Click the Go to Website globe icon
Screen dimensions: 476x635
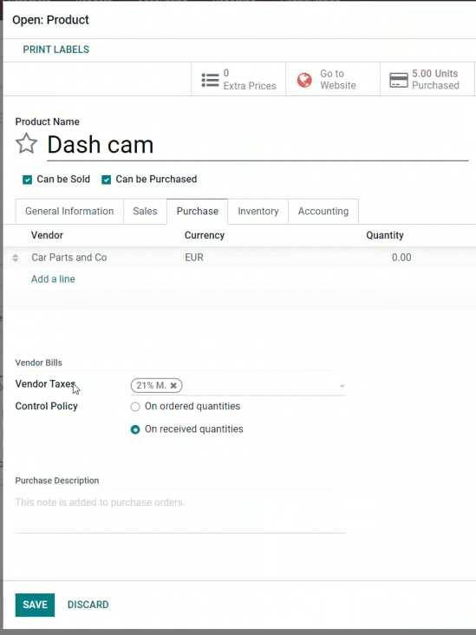pos(304,80)
